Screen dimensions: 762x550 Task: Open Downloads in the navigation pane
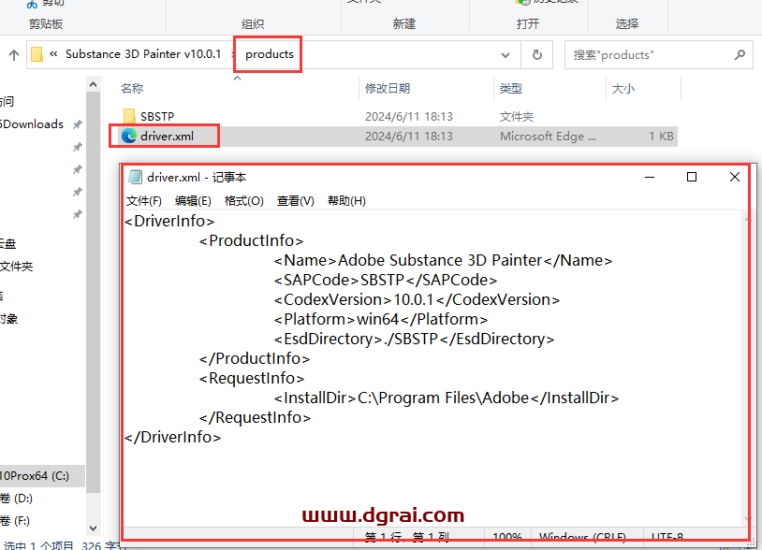tap(32, 124)
